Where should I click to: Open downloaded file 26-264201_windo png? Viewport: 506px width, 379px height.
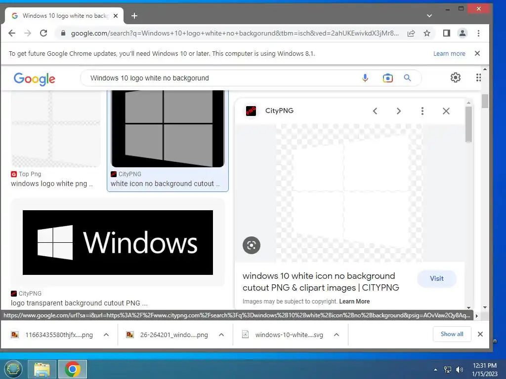pos(174,335)
